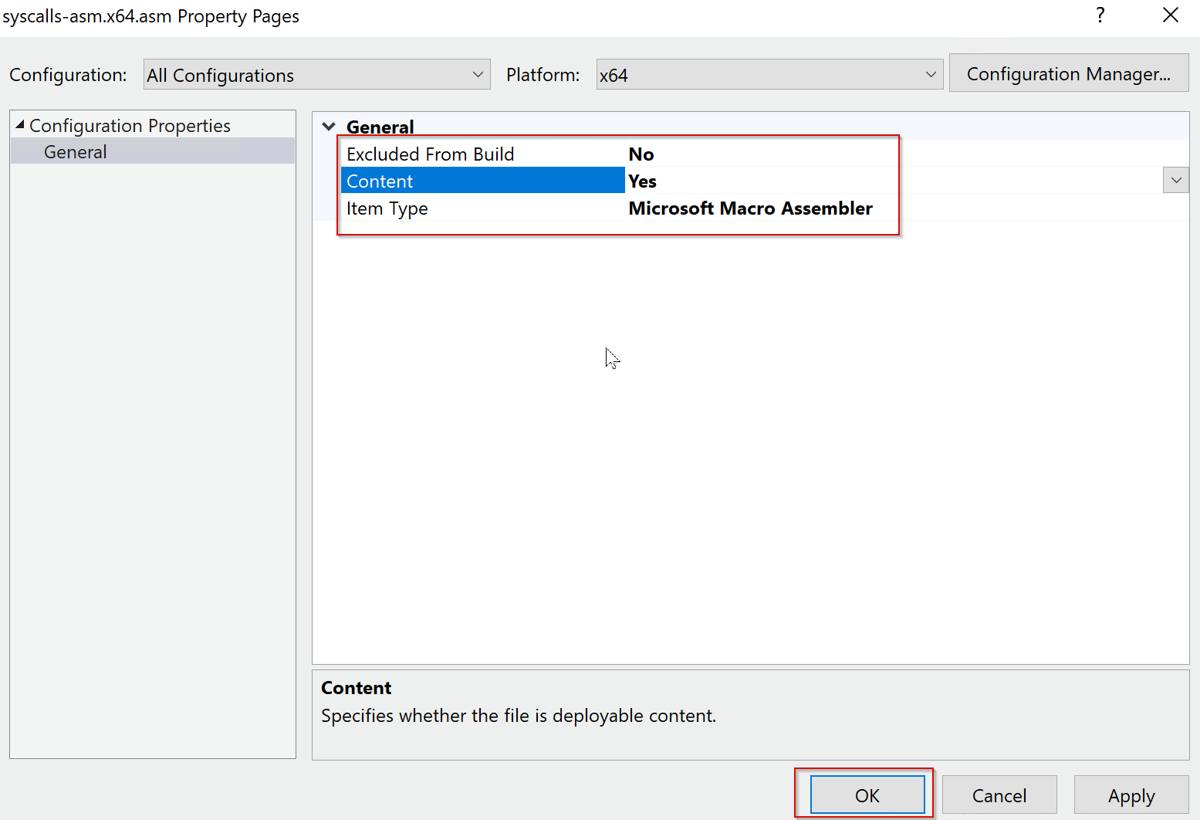Open the Configuration dropdown

click(316, 75)
